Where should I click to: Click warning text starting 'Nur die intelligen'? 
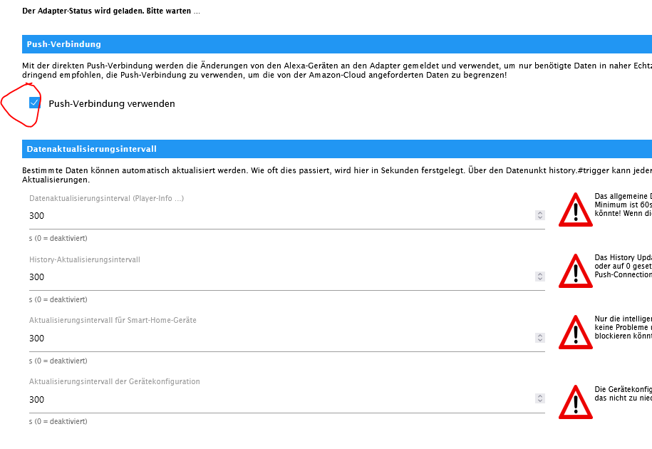(623, 327)
